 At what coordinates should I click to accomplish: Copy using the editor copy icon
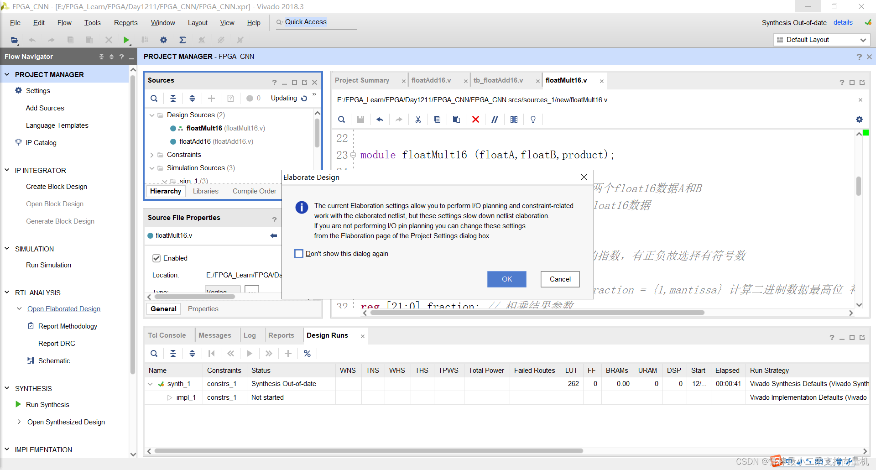(437, 120)
